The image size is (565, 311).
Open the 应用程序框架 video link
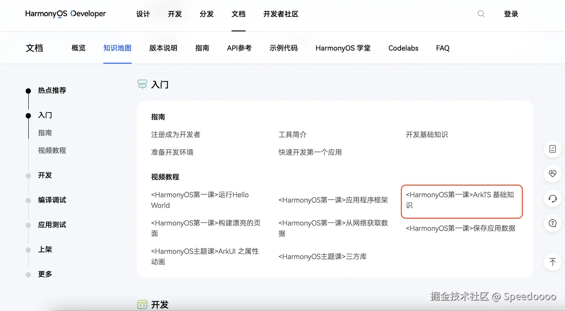point(333,200)
